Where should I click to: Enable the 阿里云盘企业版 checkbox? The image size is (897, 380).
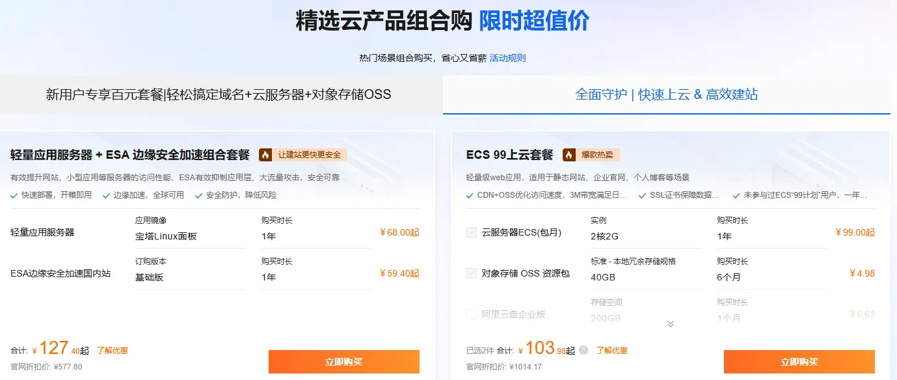coord(472,314)
